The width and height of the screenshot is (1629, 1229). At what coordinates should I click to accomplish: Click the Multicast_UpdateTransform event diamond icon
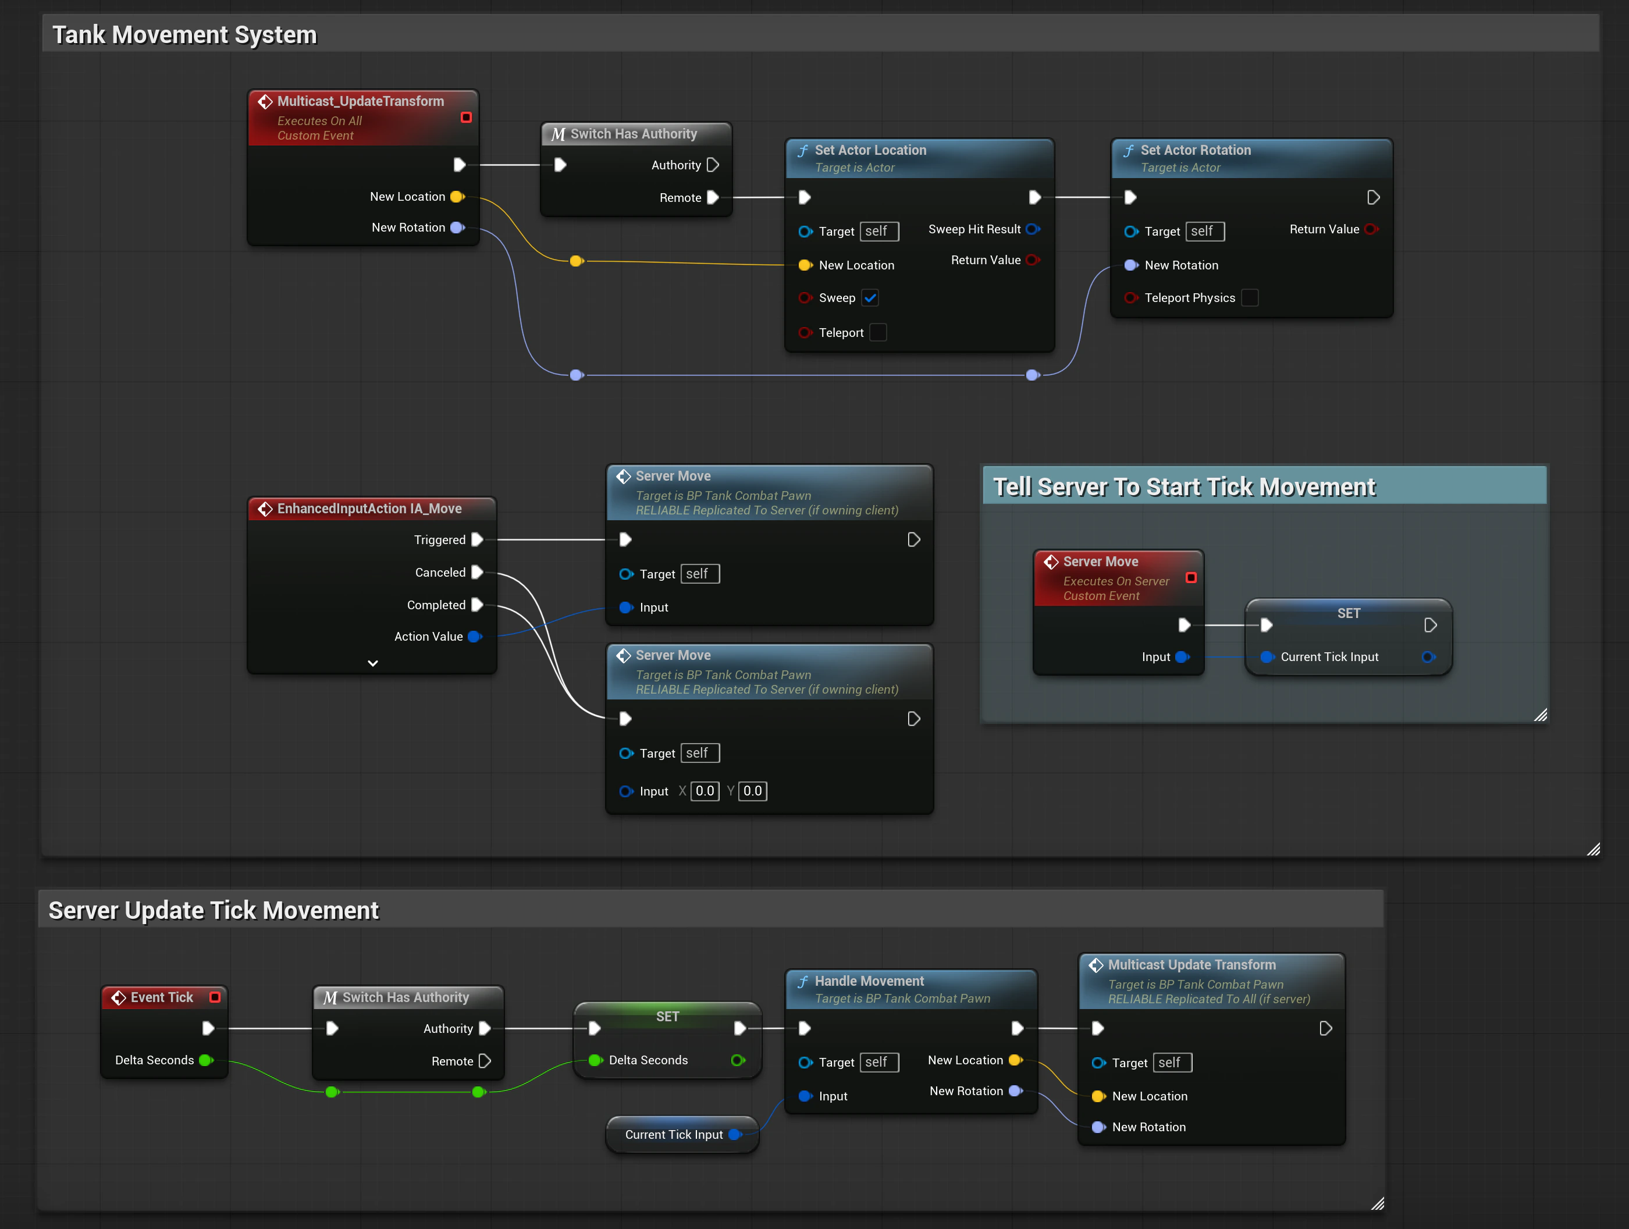(265, 102)
